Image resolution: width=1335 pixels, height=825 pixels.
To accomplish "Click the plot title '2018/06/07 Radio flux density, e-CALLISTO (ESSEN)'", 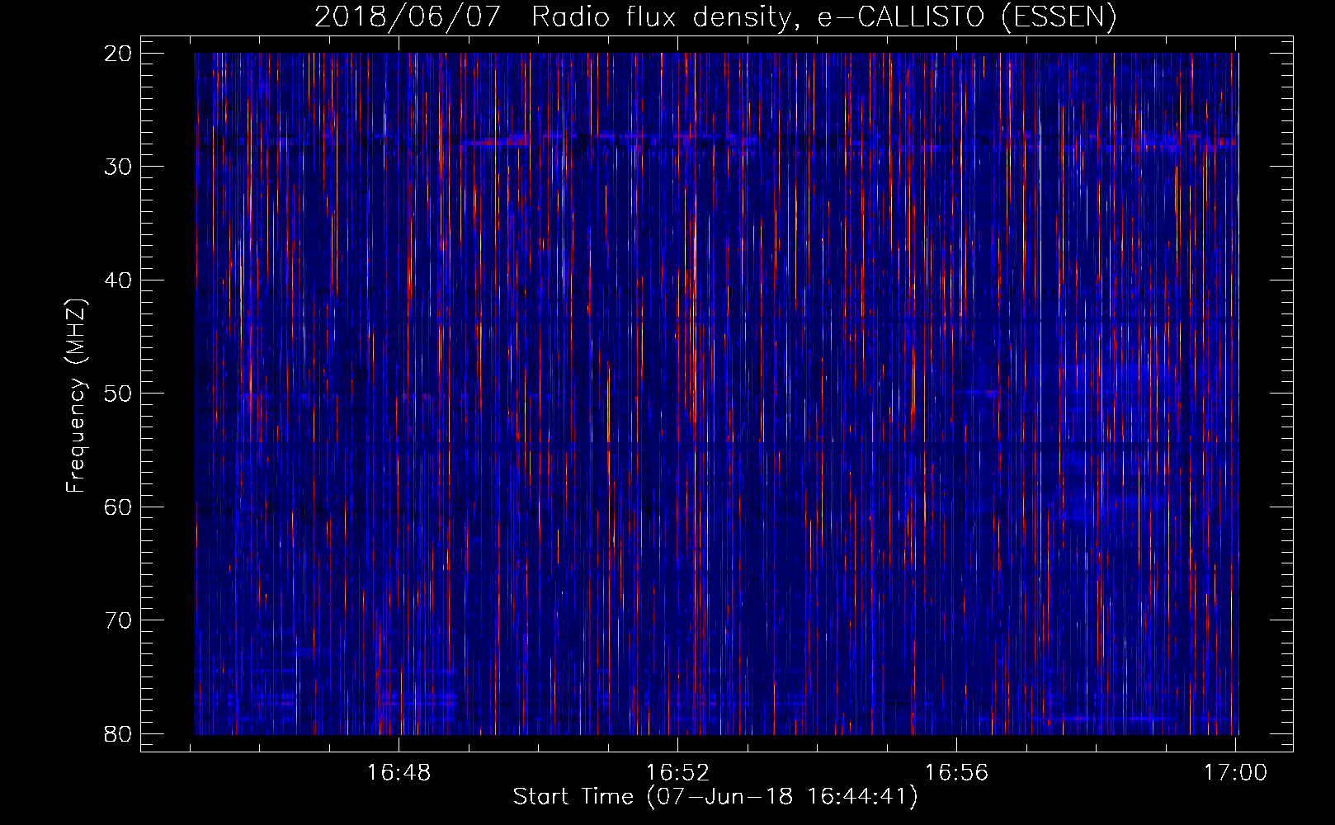I will pos(715,16).
